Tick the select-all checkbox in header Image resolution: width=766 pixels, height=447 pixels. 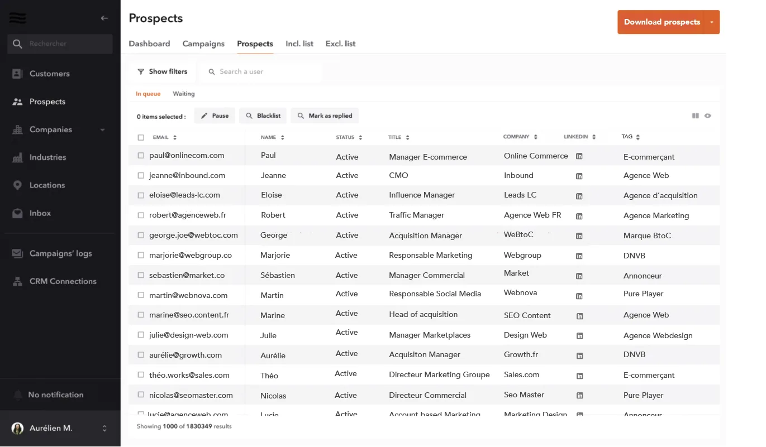coord(141,137)
